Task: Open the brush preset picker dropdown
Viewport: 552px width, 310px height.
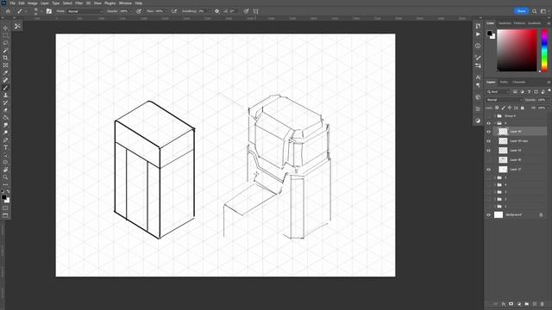Action: pyautogui.click(x=41, y=11)
